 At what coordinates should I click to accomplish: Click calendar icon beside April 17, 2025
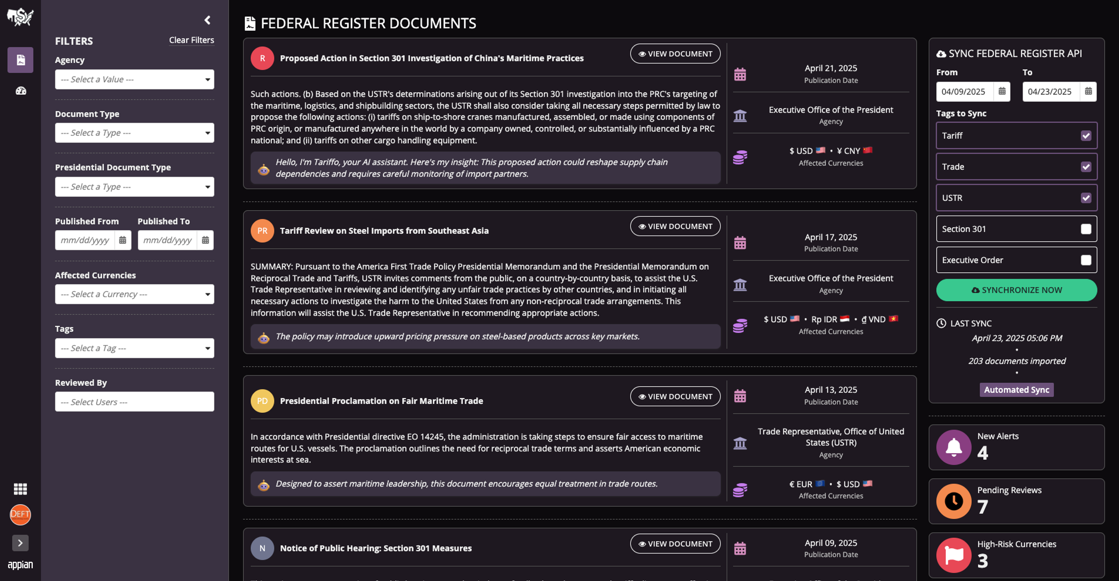pyautogui.click(x=740, y=242)
